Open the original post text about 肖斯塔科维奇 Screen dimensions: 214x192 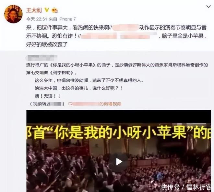pyautogui.click(x=117, y=80)
